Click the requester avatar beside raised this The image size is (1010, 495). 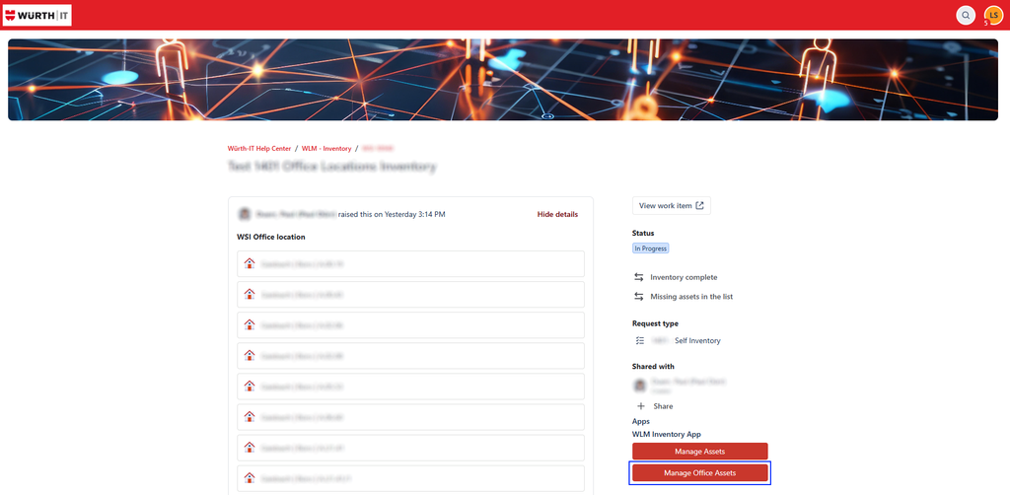tap(245, 214)
